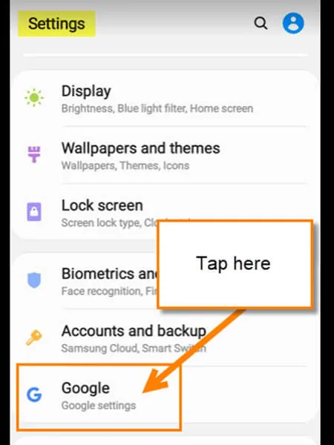Screen dimensions: 334x445
Task: Tap the purple Wallpapers paint roller icon
Action: click(34, 154)
